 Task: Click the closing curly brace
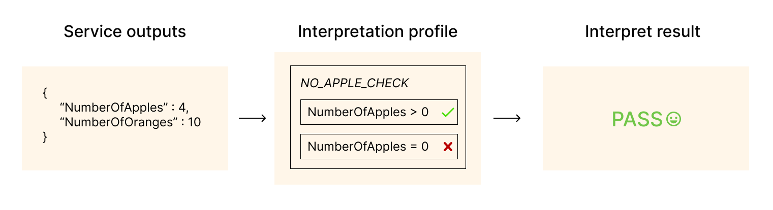[x=45, y=137]
